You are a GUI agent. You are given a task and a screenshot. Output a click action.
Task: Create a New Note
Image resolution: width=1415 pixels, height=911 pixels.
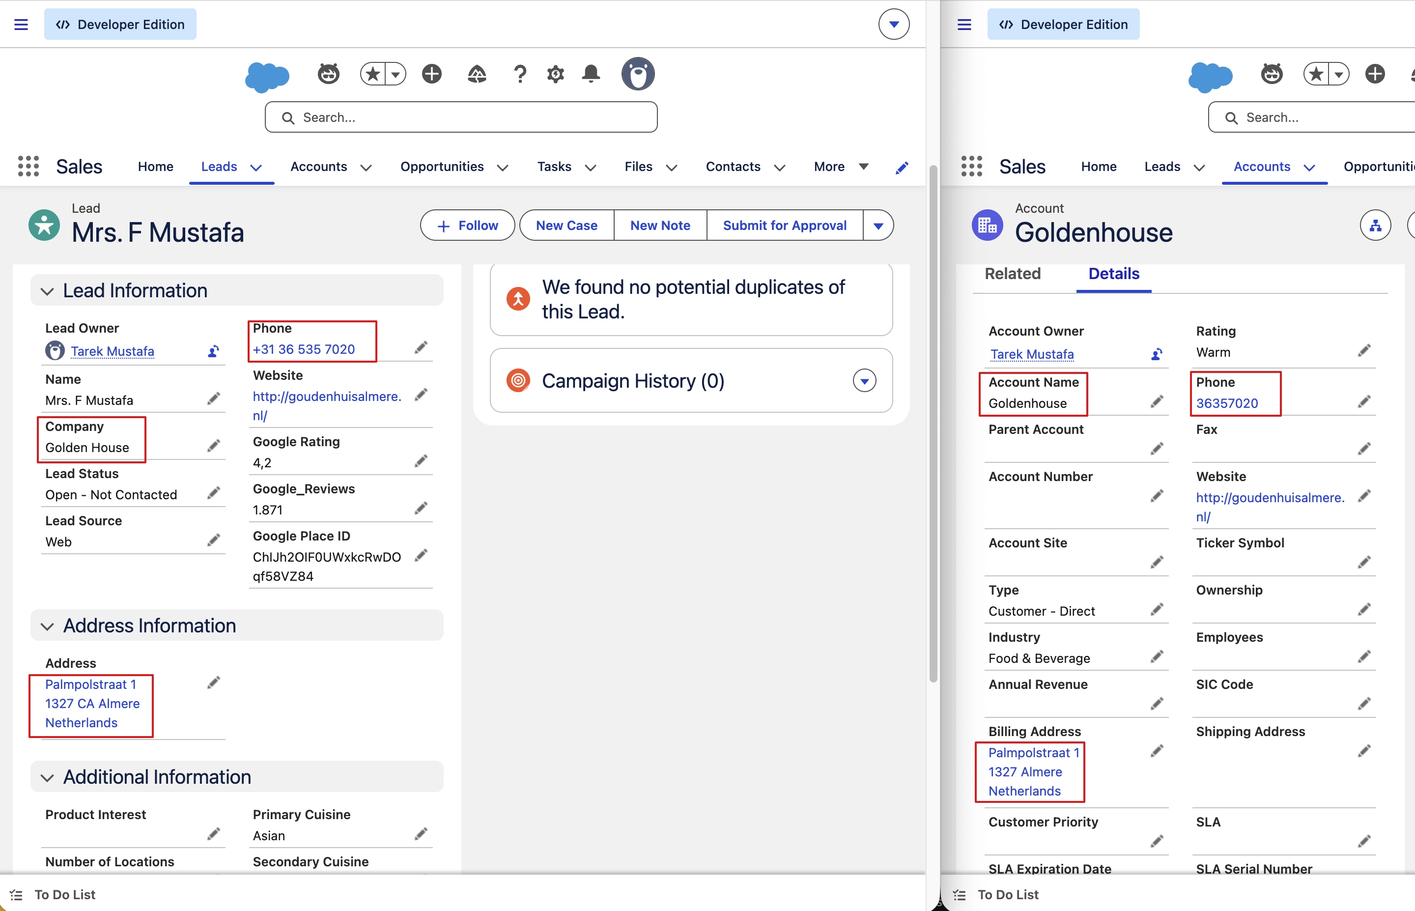tap(660, 226)
